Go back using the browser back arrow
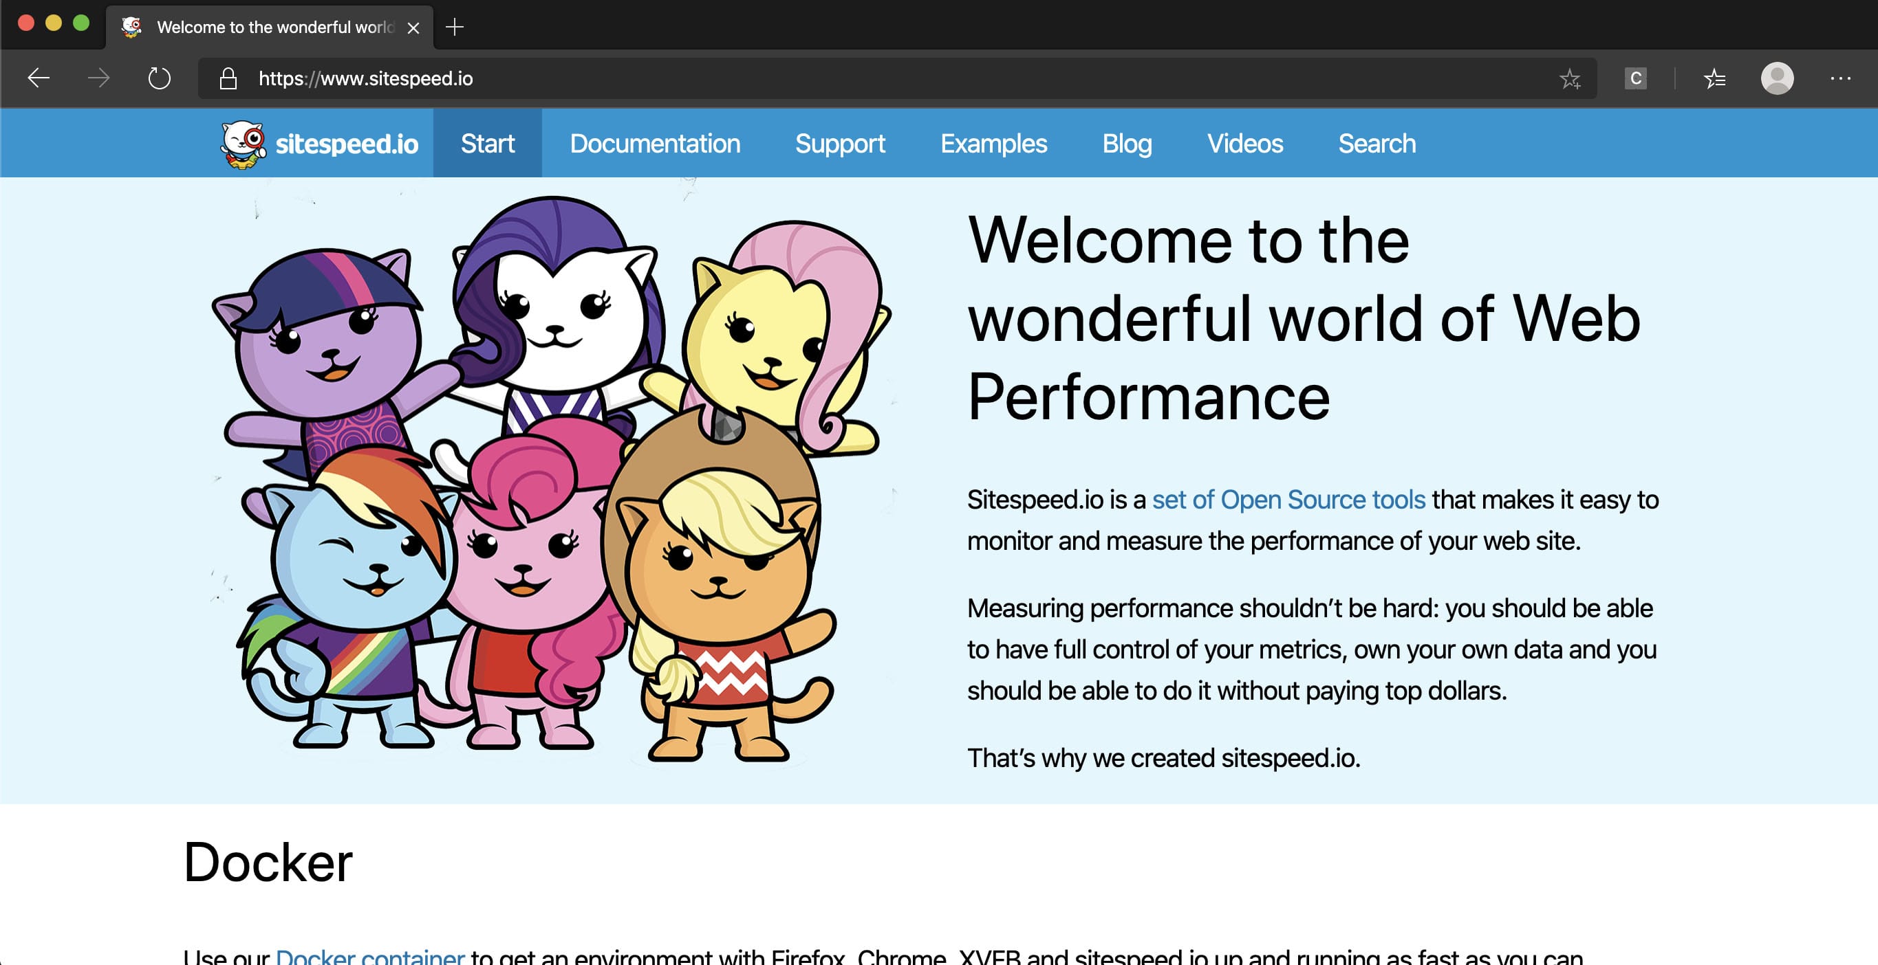 39,78
